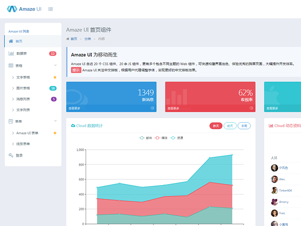Open 首页 home icon in sidebar

click(x=11, y=41)
